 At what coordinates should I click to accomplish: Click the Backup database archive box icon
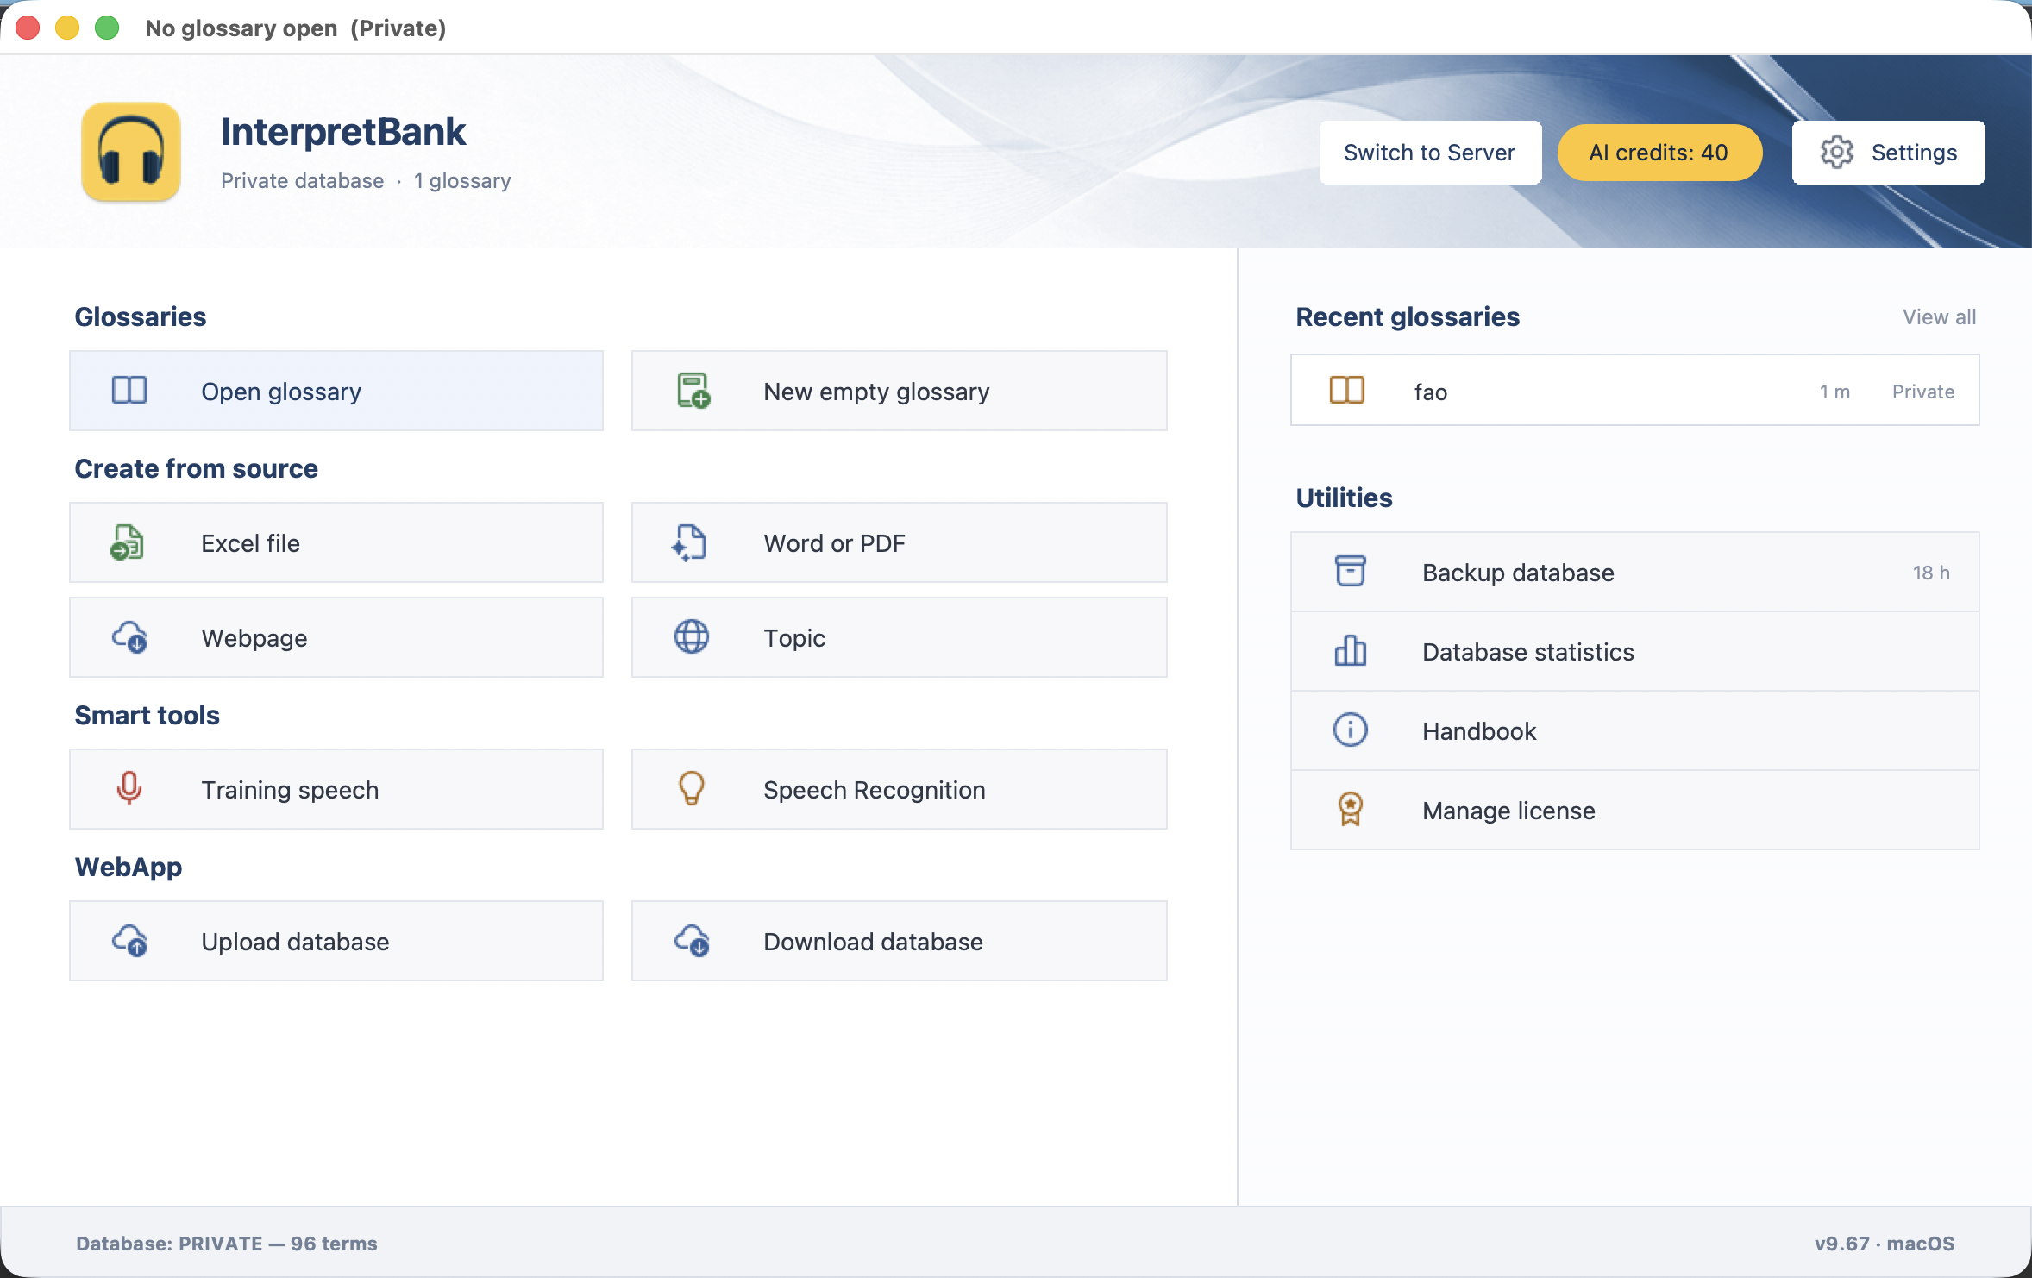pyautogui.click(x=1351, y=571)
